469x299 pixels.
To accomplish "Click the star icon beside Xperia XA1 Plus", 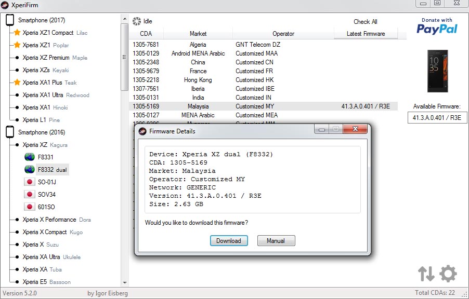I will [x=17, y=82].
